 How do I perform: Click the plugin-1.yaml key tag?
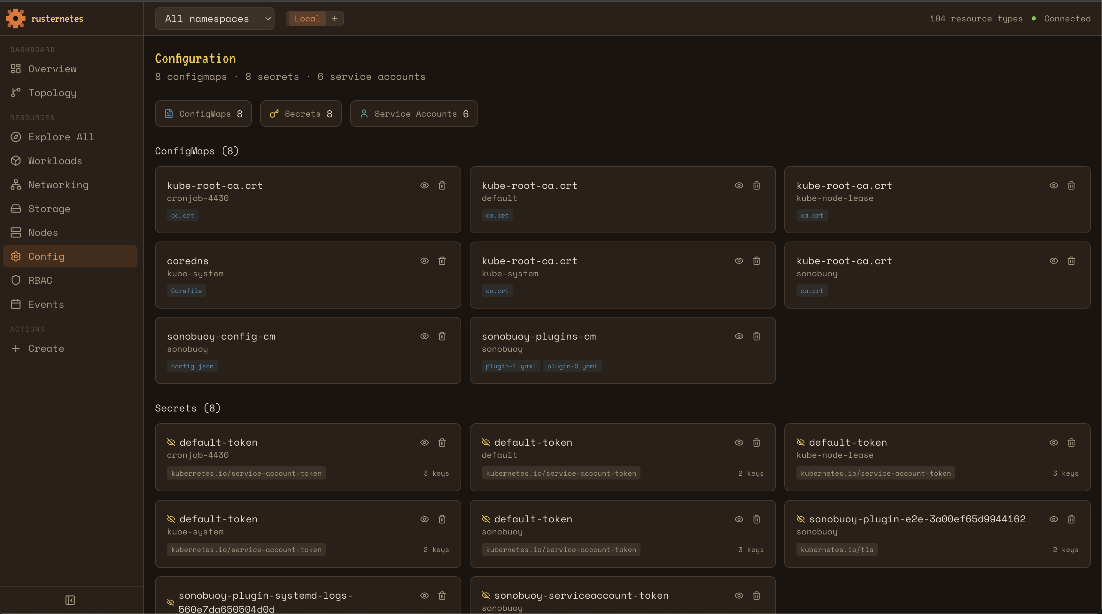tap(510, 366)
